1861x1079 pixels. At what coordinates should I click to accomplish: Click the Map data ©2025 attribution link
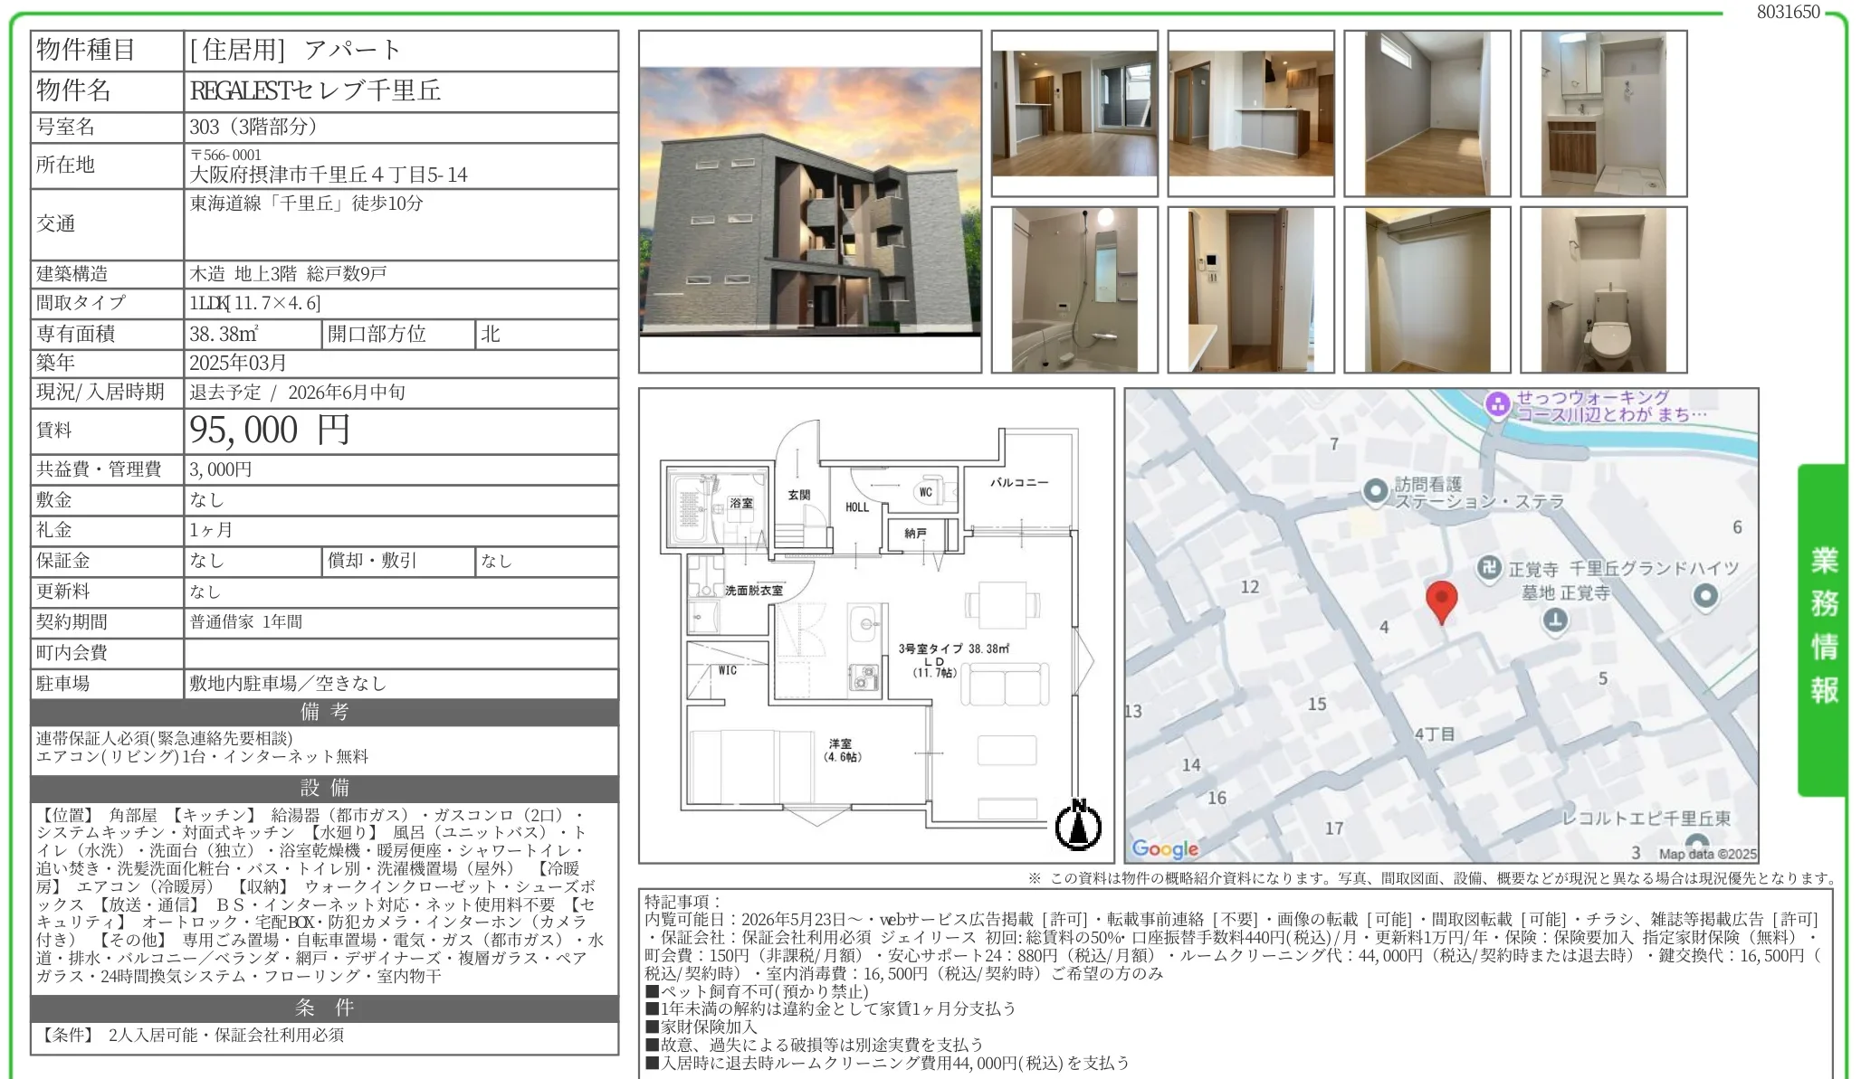1704,852
